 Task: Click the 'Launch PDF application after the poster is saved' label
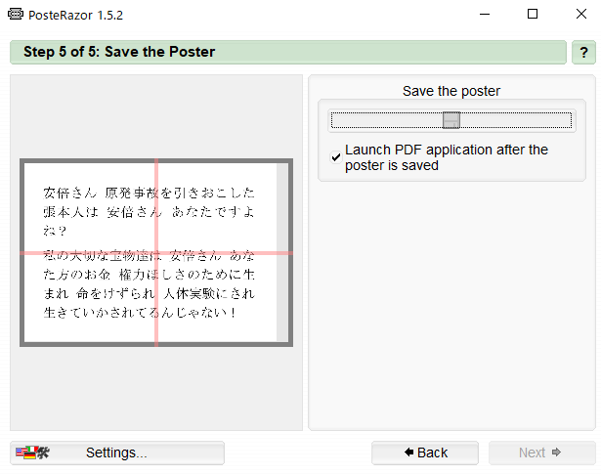click(447, 157)
